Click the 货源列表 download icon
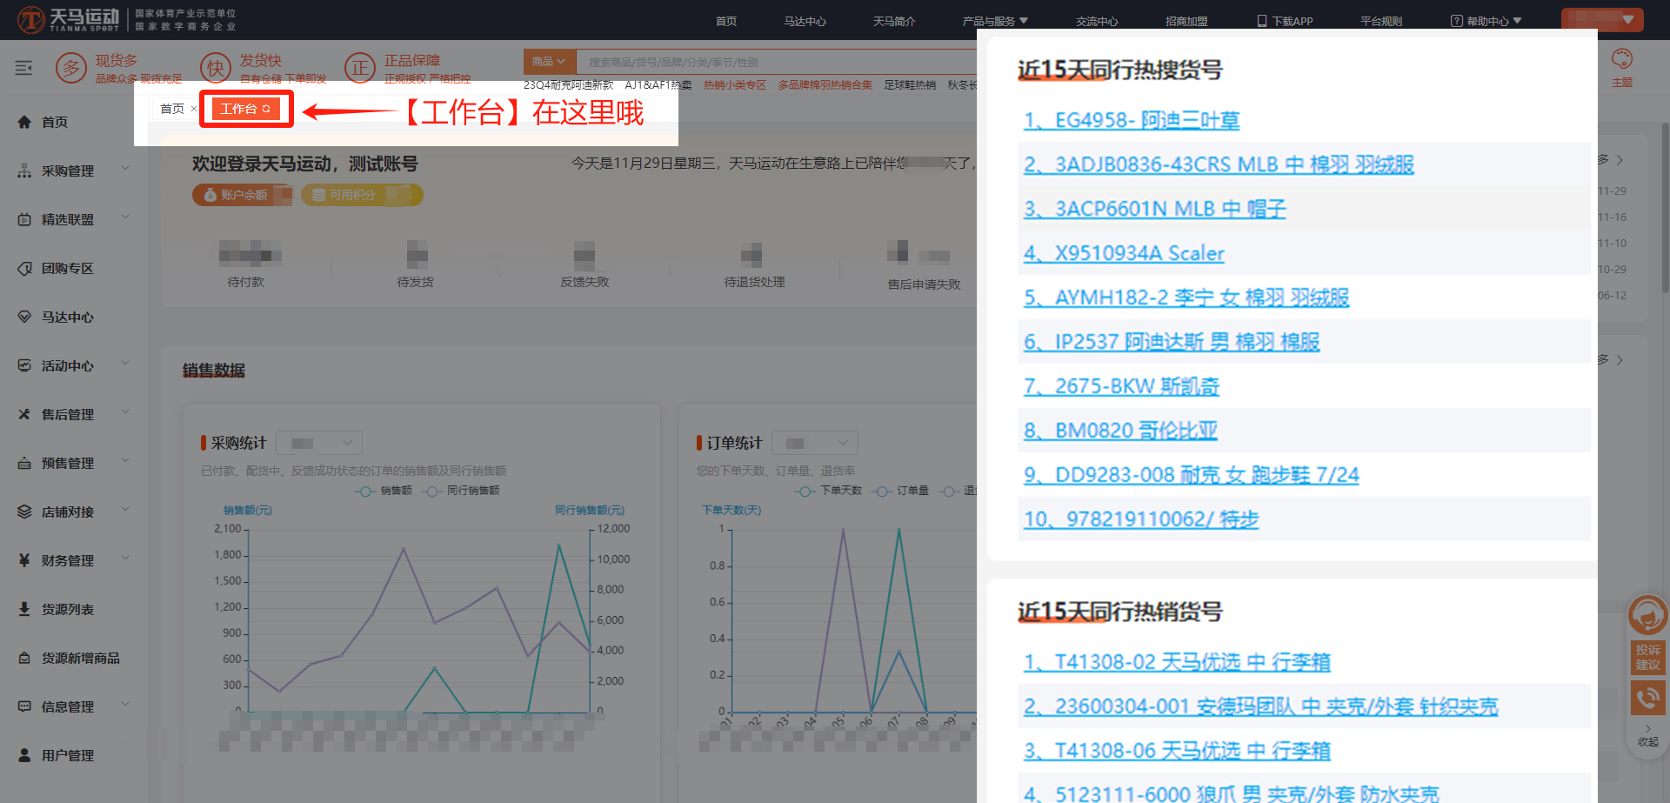Viewport: 1670px width, 803px height. 24,609
